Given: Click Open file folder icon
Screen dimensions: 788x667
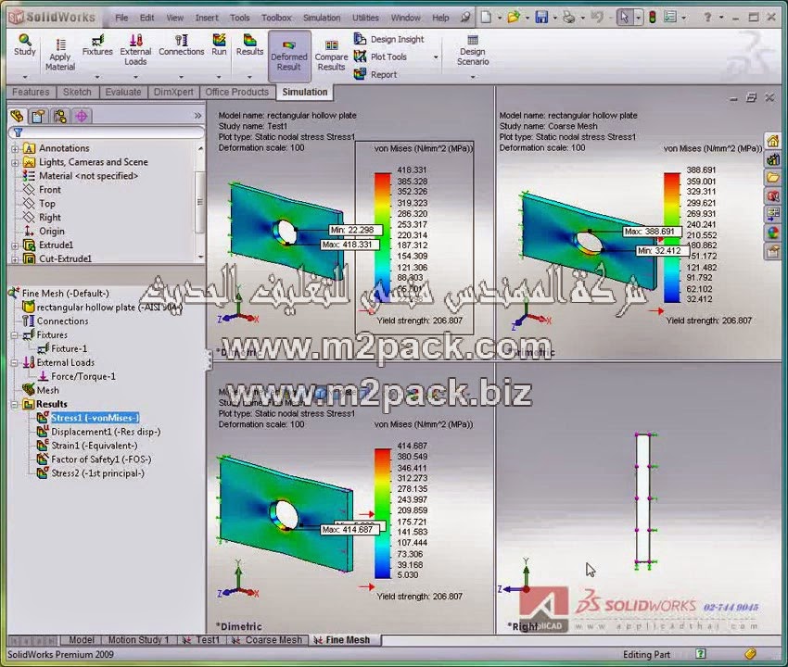Looking at the screenshot, I should [x=513, y=18].
